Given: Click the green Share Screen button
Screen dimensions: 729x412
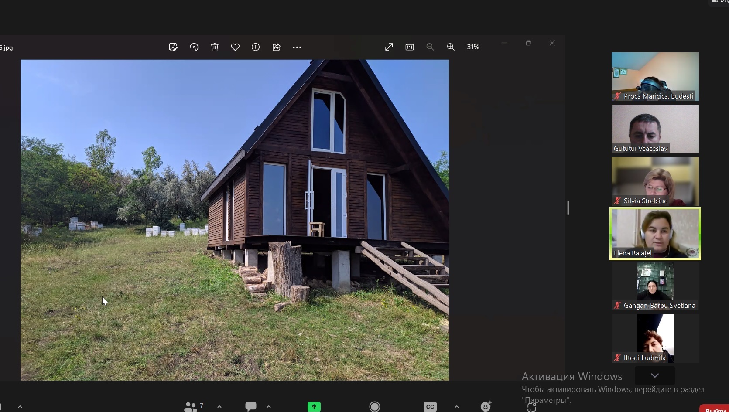Looking at the screenshot, I should pos(314,406).
